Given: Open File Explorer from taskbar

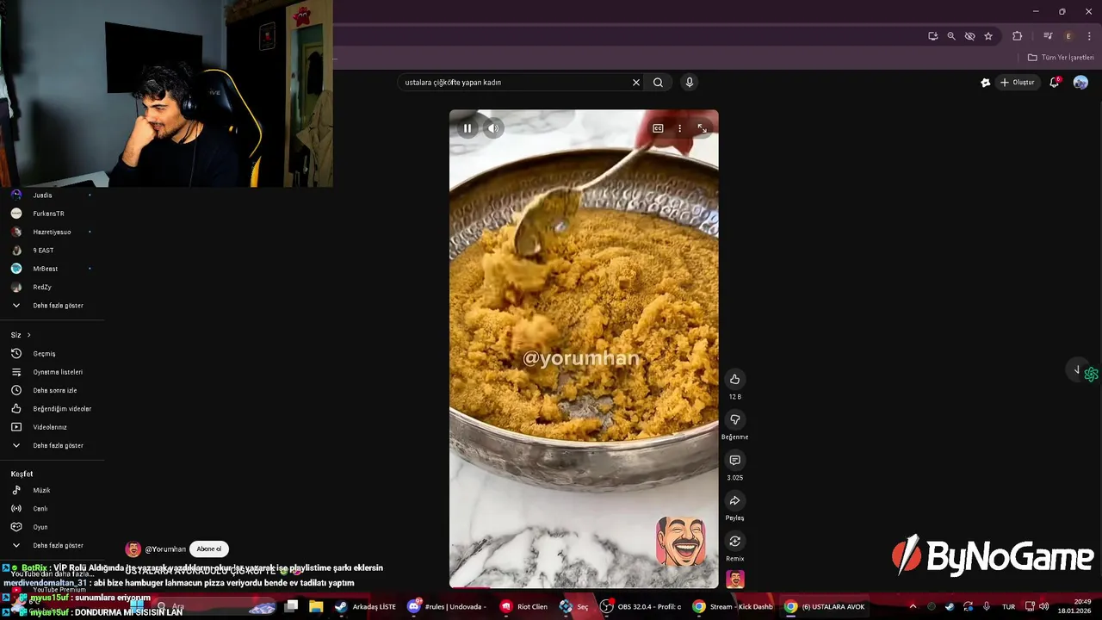Looking at the screenshot, I should coord(316,606).
